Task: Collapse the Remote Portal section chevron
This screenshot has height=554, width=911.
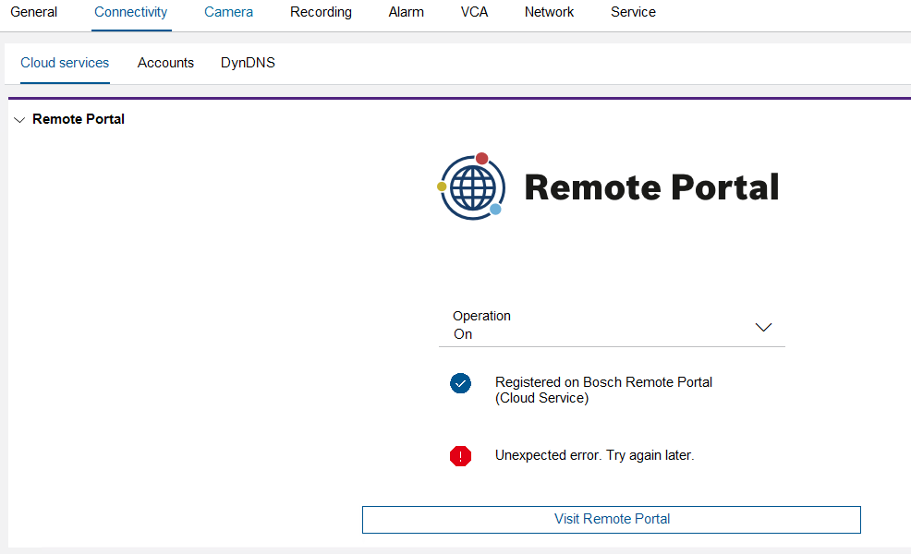Action: coord(19,119)
